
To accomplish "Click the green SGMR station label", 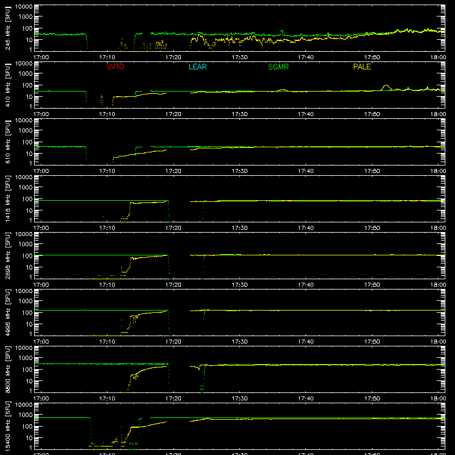I will click(x=278, y=67).
